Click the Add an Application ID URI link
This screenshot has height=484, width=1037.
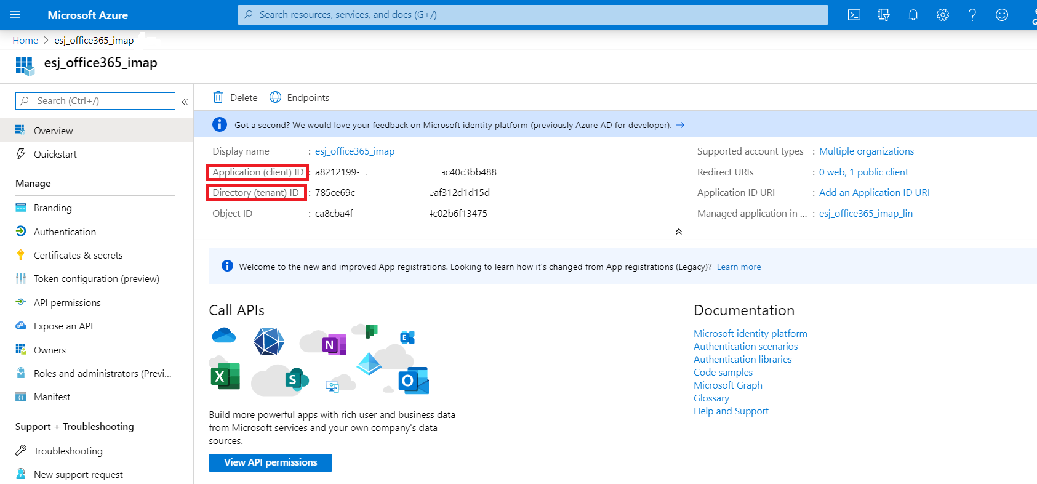(874, 192)
